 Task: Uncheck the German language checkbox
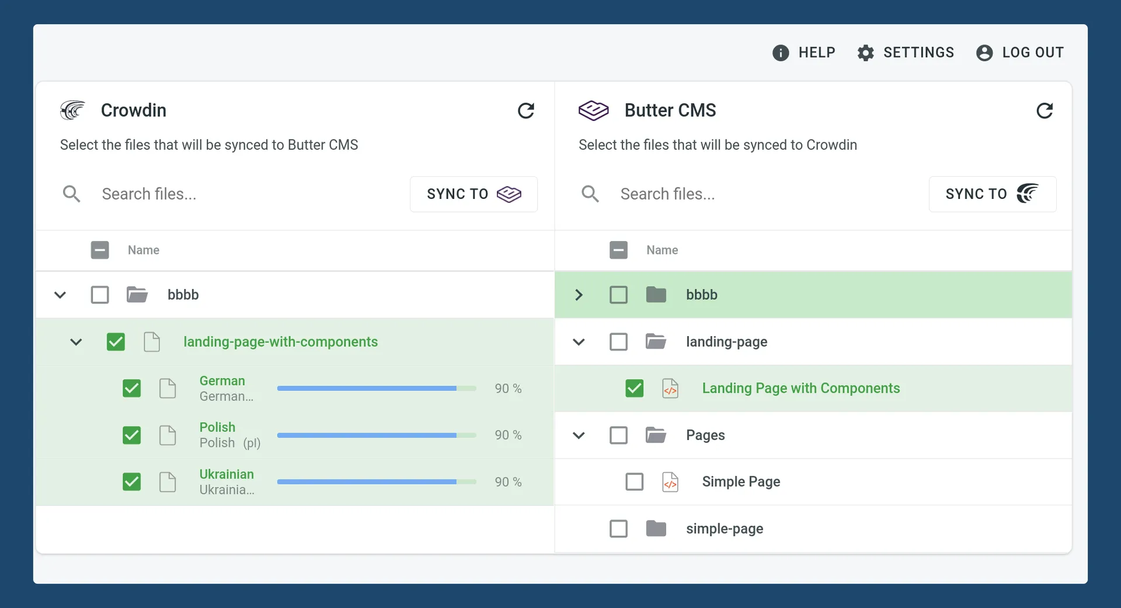tap(131, 389)
